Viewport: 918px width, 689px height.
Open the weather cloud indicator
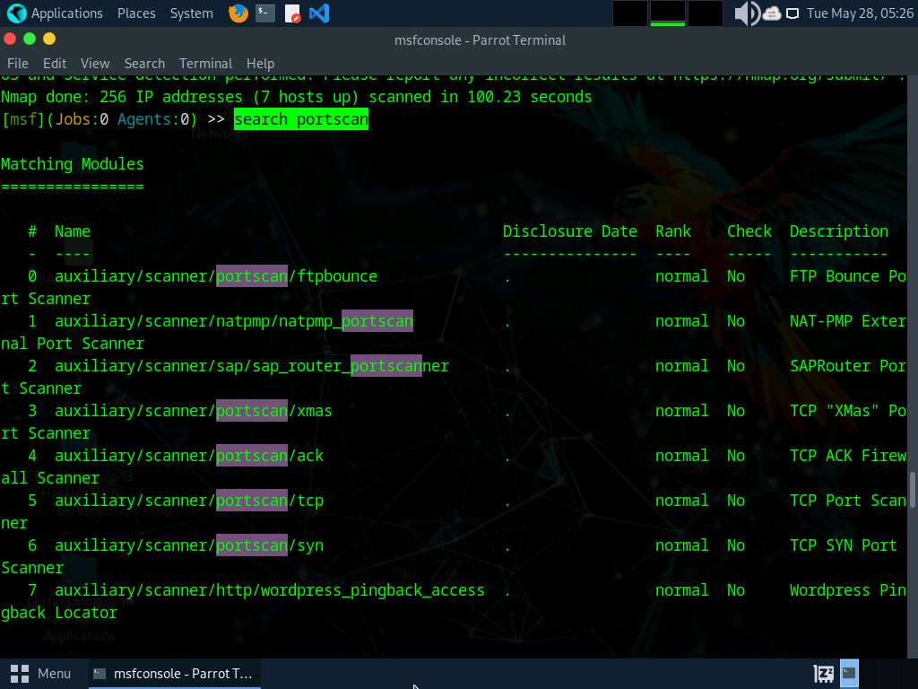coord(772,13)
